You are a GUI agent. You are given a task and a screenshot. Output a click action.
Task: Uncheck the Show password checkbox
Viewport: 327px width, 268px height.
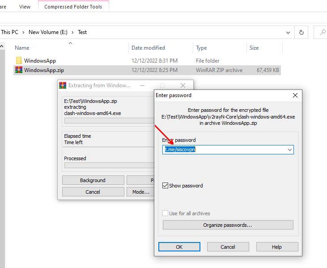166,186
